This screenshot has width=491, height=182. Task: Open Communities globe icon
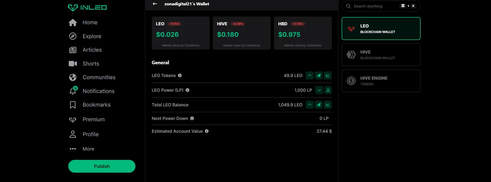pos(73,77)
